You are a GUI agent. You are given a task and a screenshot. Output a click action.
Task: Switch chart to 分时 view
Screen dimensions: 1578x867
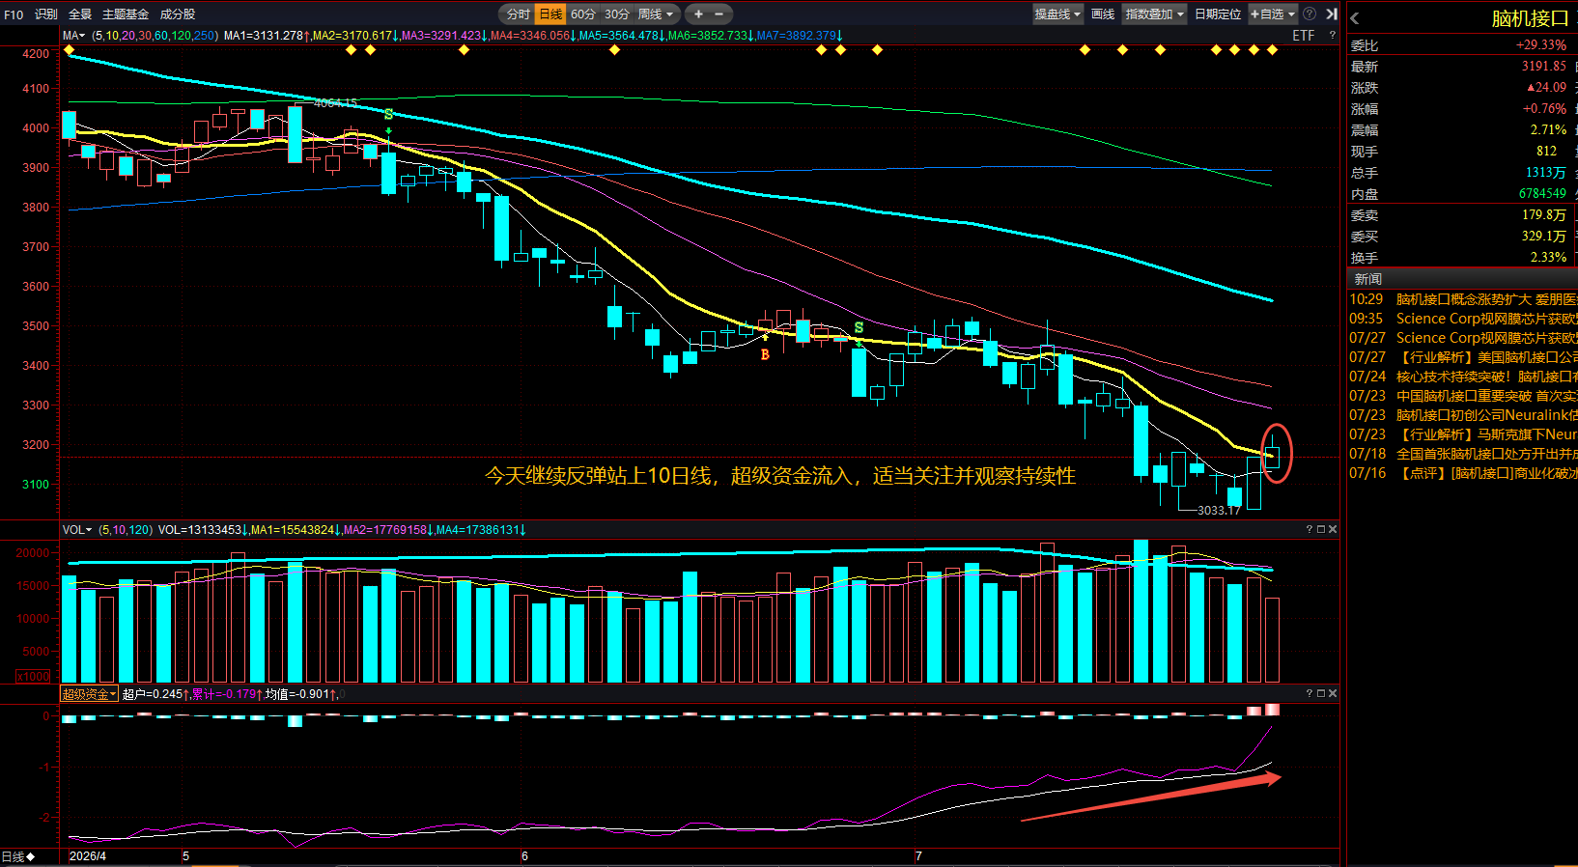(519, 14)
